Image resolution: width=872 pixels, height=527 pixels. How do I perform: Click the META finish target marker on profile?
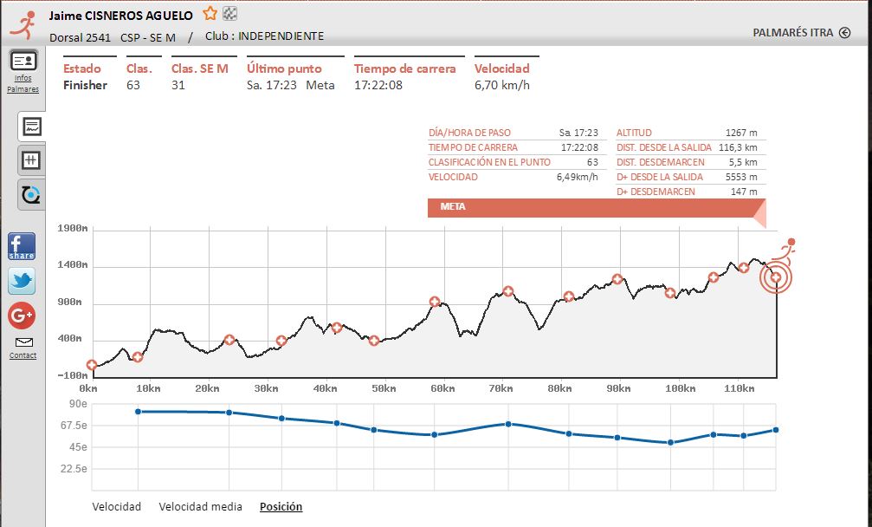[776, 277]
